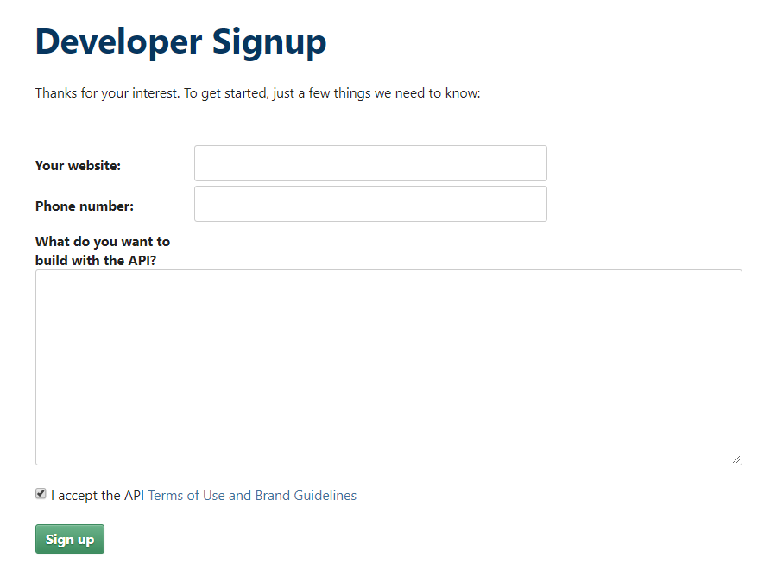Click the Developer Signup heading

coord(180,41)
